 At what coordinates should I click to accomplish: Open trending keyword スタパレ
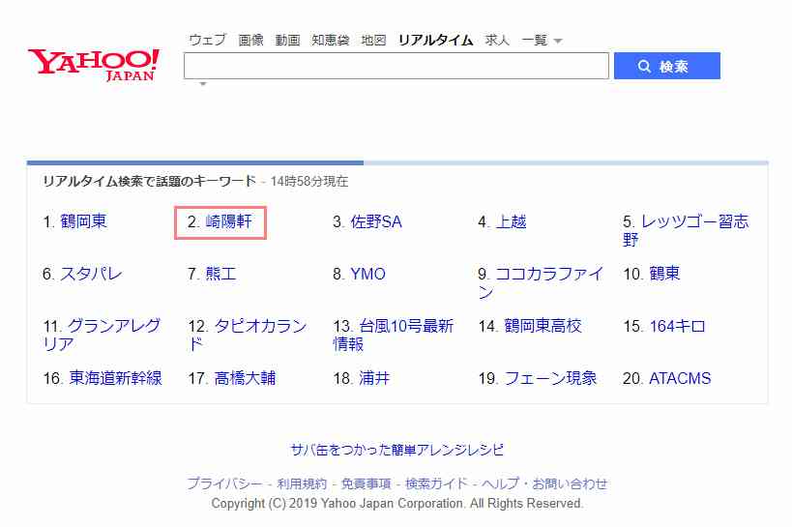92,274
